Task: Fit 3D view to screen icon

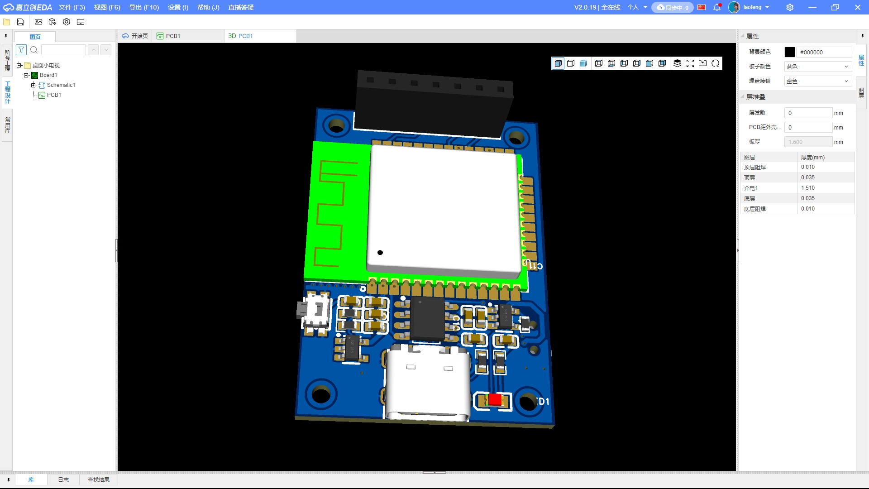Action: tap(690, 63)
